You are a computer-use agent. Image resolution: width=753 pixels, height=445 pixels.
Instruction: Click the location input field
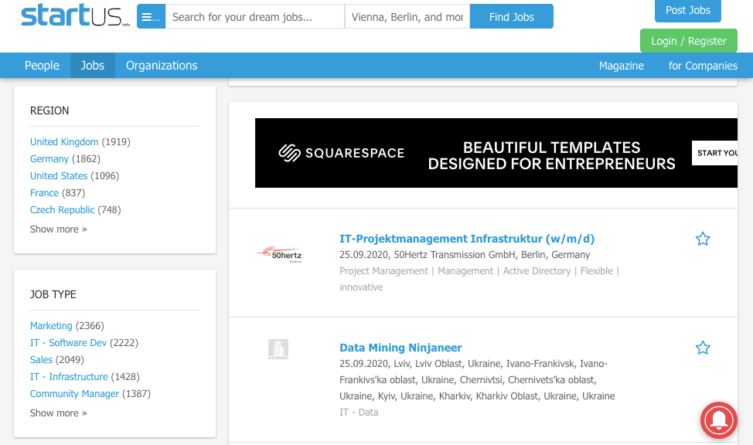pyautogui.click(x=407, y=17)
